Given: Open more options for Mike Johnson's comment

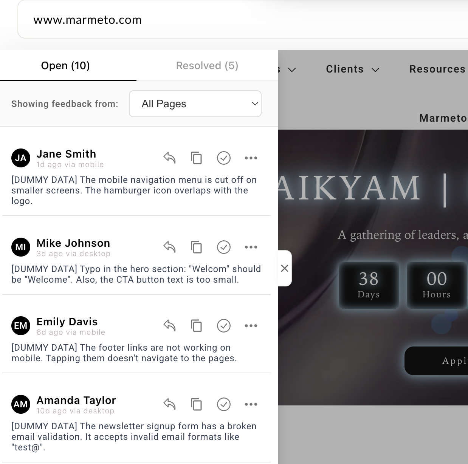Looking at the screenshot, I should (x=251, y=247).
